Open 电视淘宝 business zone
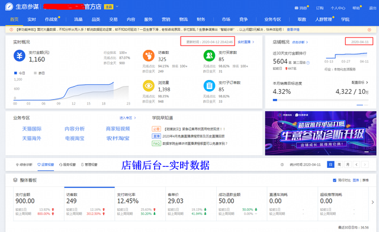Screen dimensions: 379x232 click(x=75, y=138)
